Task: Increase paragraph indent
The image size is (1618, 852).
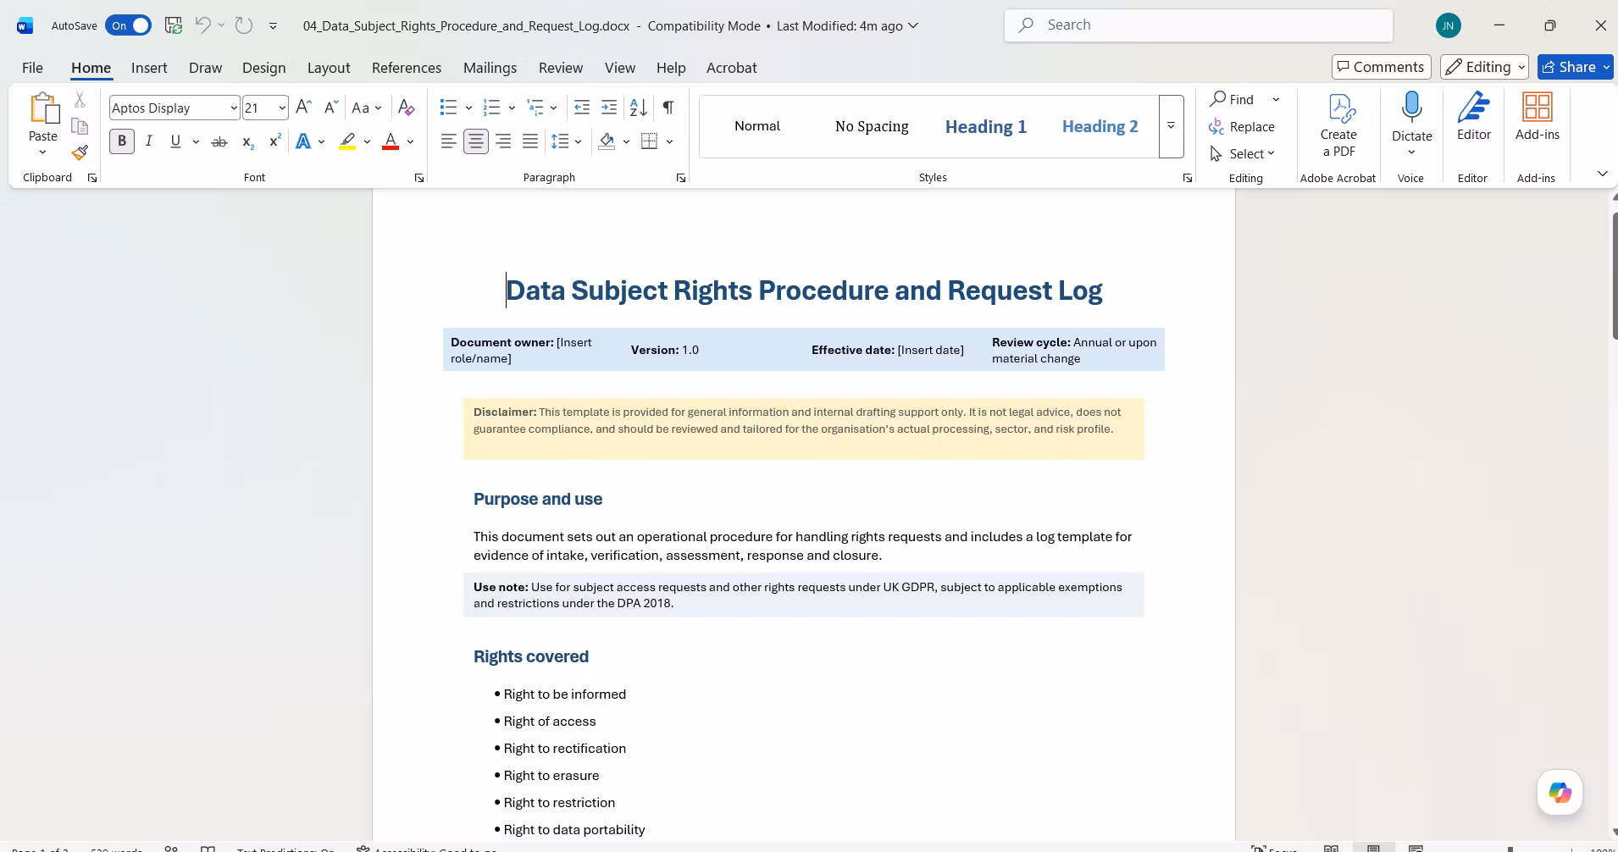Action: [x=609, y=108]
